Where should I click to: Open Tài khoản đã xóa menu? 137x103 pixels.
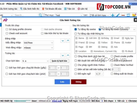pos(52,9)
